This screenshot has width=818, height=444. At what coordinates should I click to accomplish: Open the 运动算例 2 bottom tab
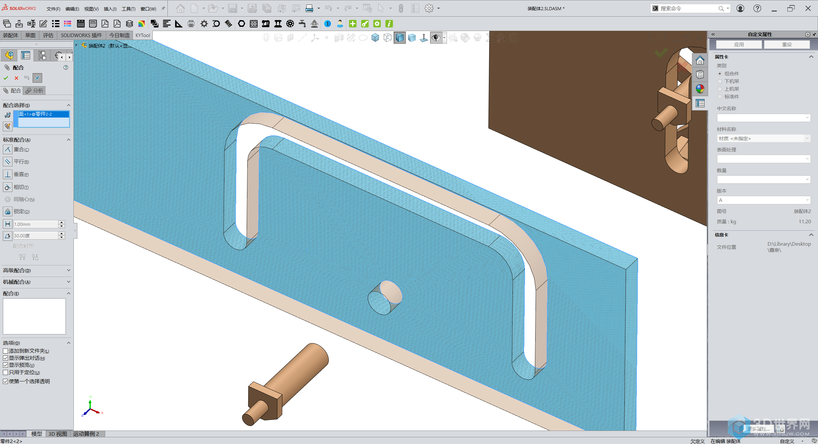pyautogui.click(x=86, y=434)
